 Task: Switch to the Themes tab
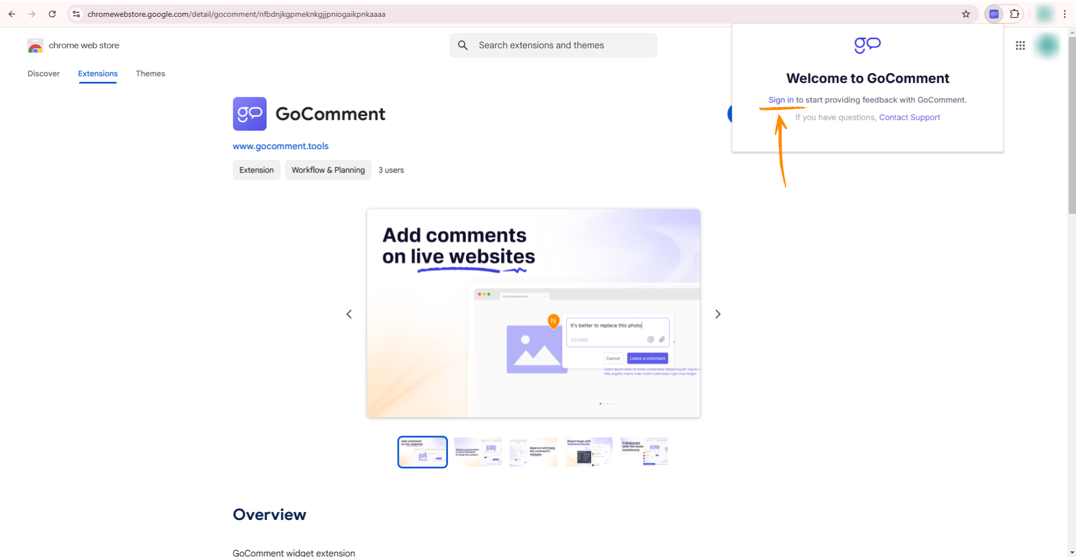(x=150, y=73)
